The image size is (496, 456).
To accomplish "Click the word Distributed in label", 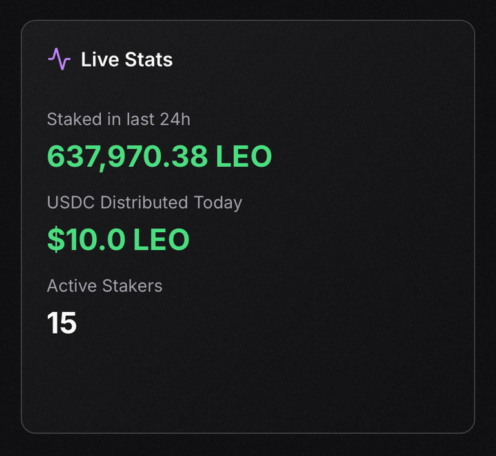I will tap(144, 202).
